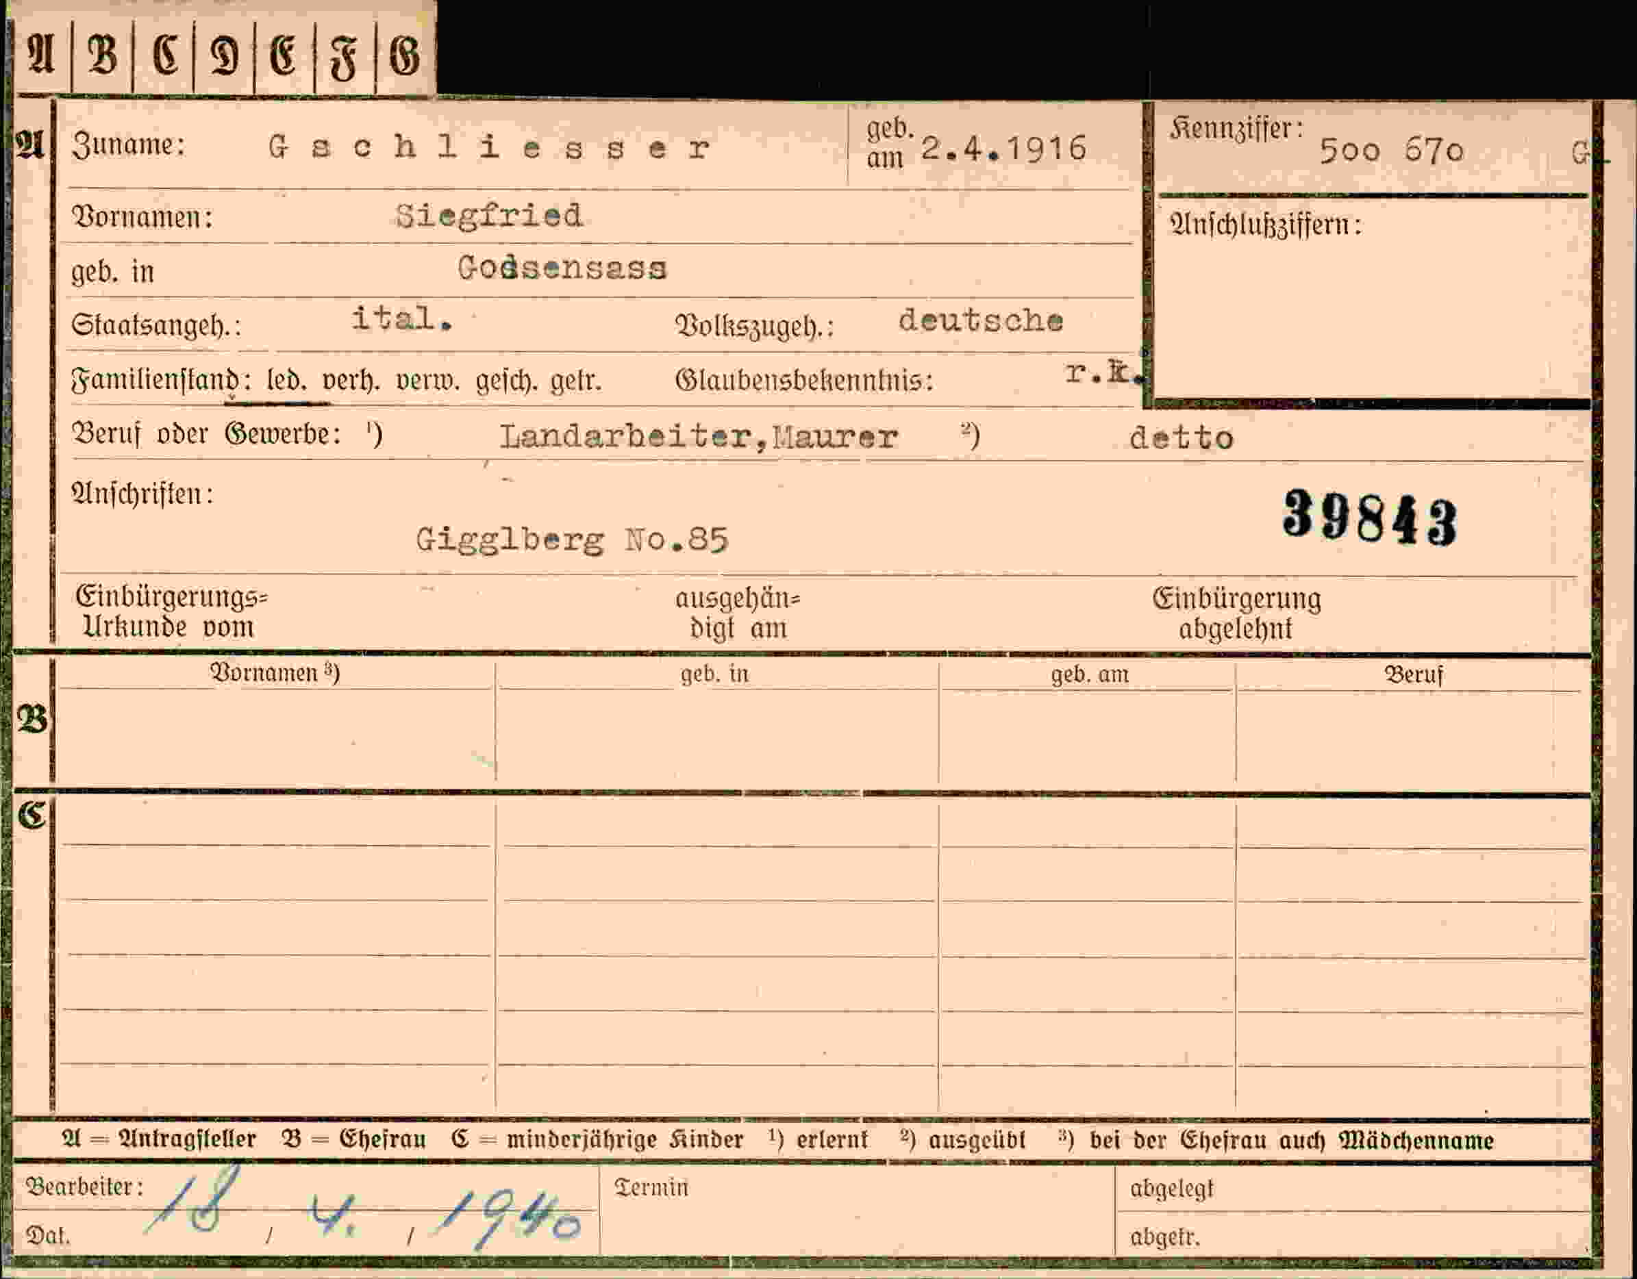Viewport: 1637px width, 1279px height.
Task: Click the 'Einbürgerung abgelehnt' label
Action: click(1237, 613)
